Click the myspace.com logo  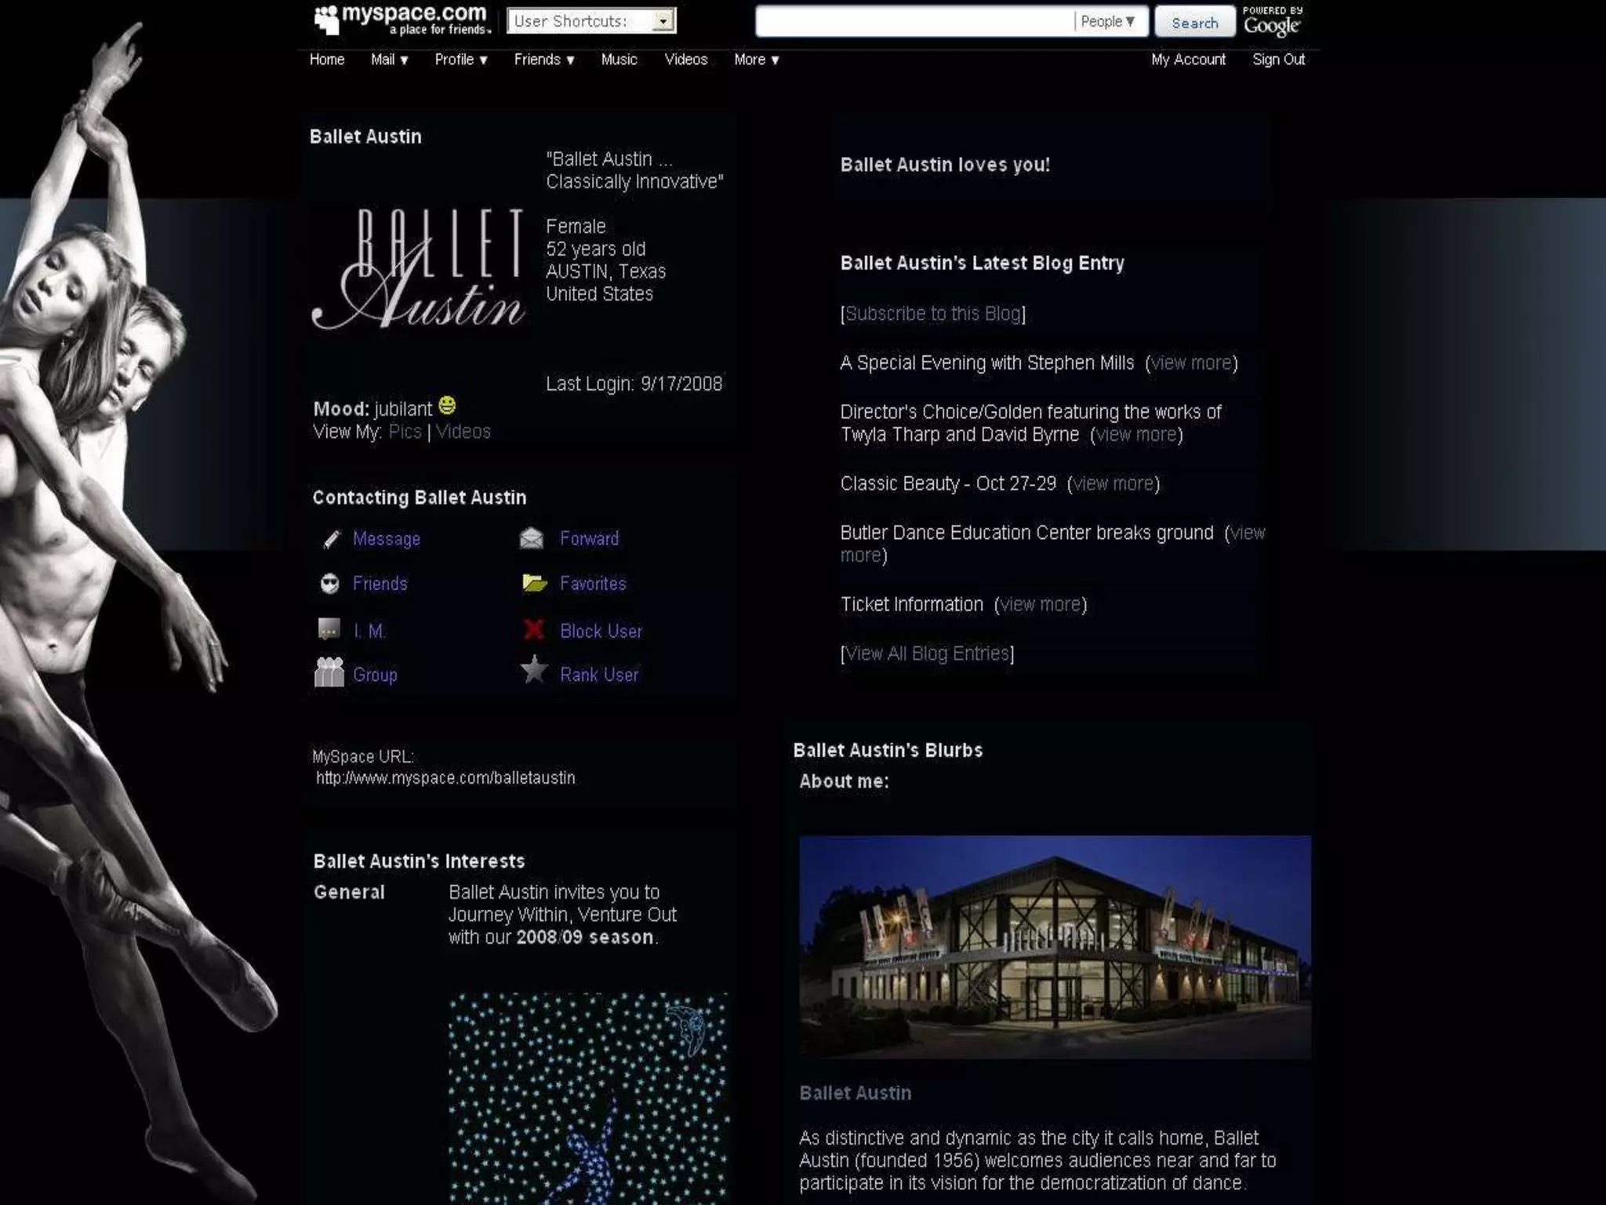pyautogui.click(x=401, y=20)
